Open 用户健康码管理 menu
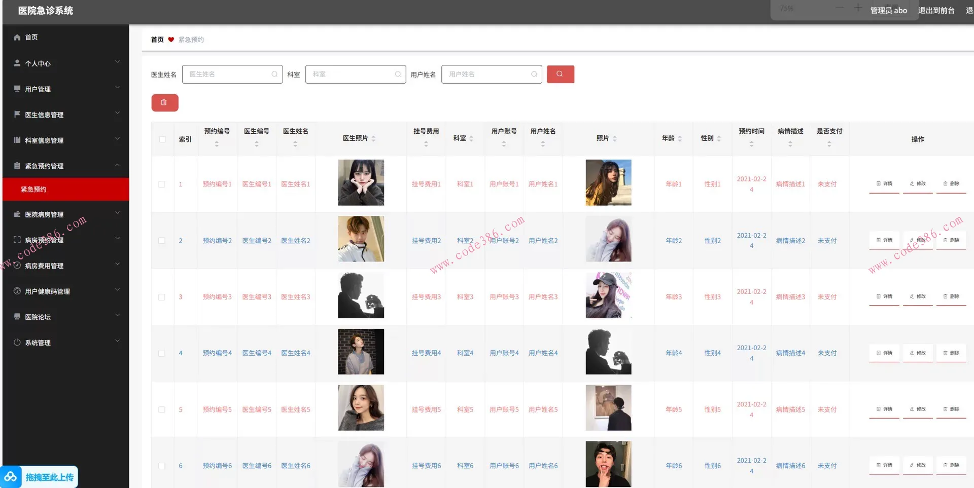This screenshot has width=974, height=488. pyautogui.click(x=66, y=291)
